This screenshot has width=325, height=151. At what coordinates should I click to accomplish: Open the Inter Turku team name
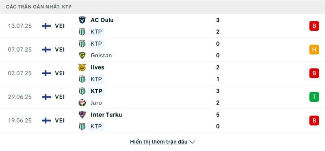[x=106, y=115]
